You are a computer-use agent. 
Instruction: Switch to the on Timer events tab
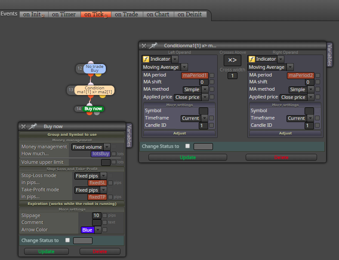tap(64, 15)
